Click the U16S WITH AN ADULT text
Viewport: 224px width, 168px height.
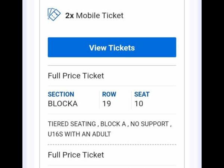79,134
